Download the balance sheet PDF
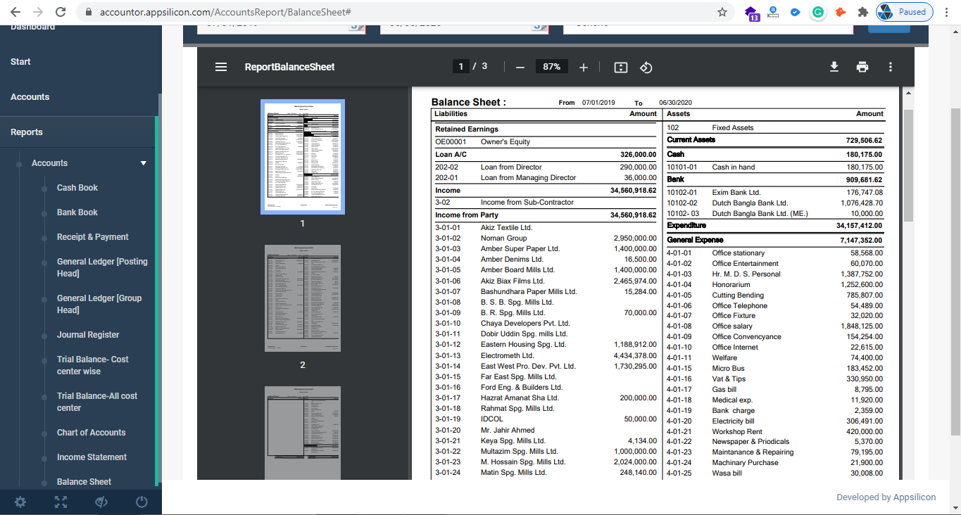961x515 pixels. point(834,67)
